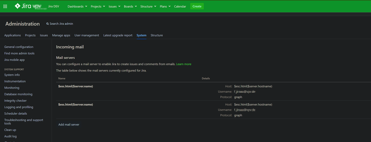Open Database monitoring

point(18,94)
